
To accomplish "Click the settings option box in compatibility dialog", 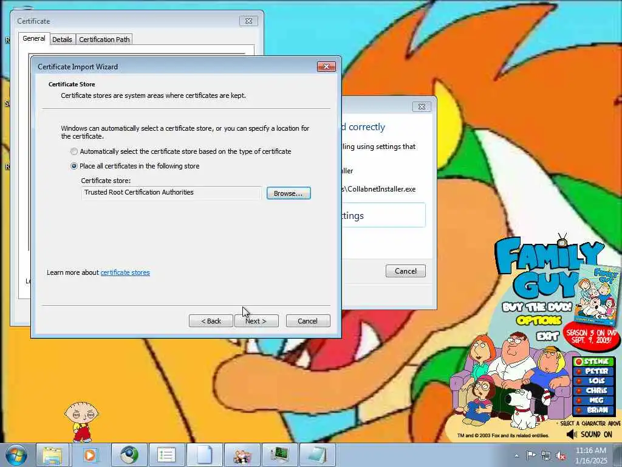I will (383, 215).
